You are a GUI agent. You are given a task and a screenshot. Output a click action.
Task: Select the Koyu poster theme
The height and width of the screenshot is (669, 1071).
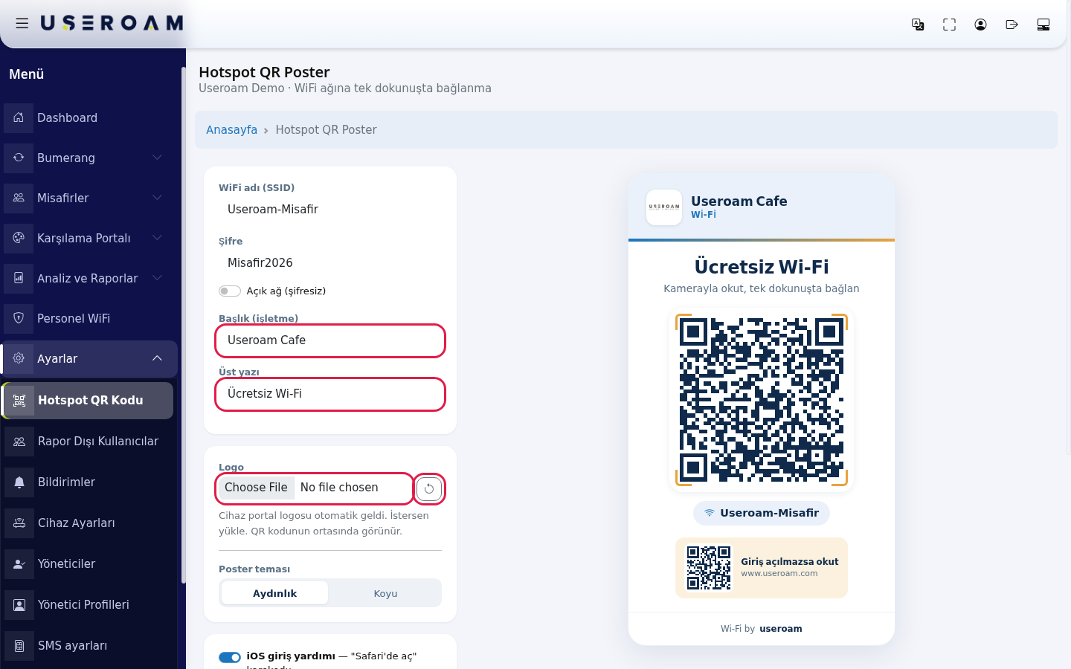[385, 593]
